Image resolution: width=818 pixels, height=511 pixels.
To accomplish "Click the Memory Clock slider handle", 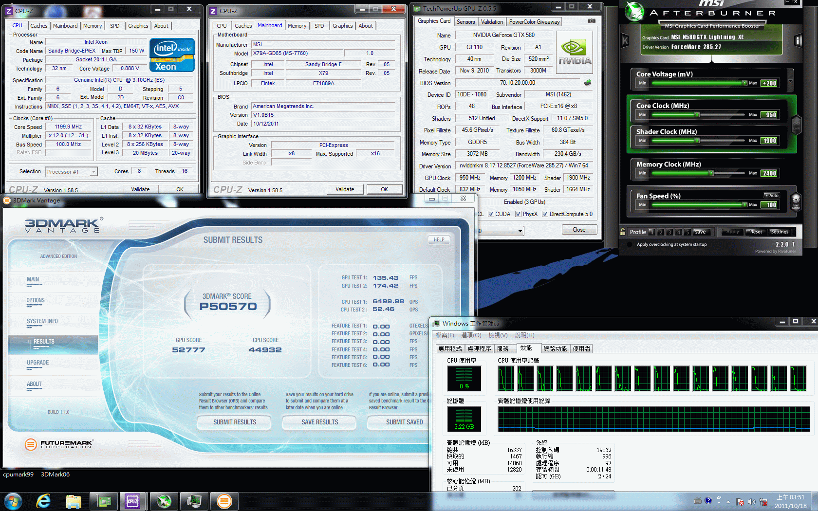I will click(x=711, y=173).
